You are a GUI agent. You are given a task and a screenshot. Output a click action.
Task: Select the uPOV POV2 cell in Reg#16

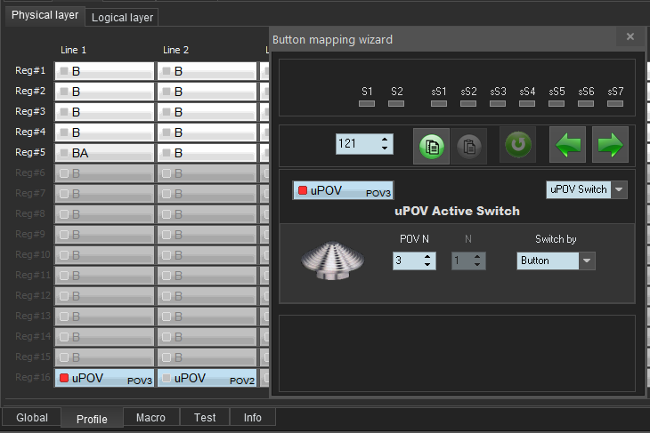207,378
